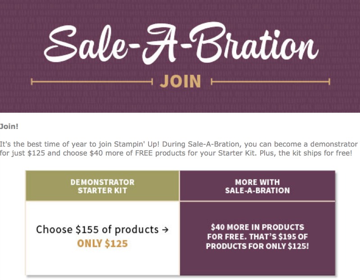This screenshot has width=360, height=280.
Task: Click the Sale-A-Bration script title
Action: coord(181,43)
